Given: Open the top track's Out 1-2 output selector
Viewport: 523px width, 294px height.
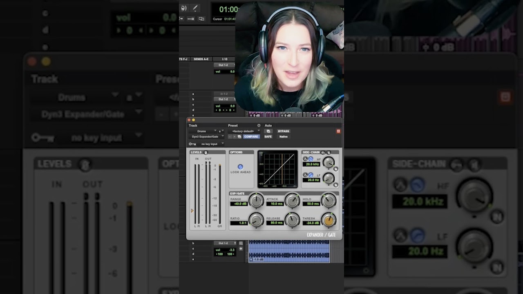Looking at the screenshot, I should pos(224,65).
